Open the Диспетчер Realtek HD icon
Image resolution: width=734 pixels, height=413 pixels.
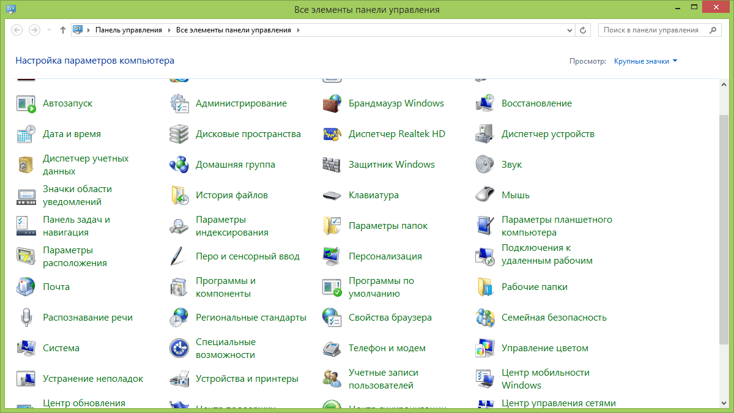[332, 134]
